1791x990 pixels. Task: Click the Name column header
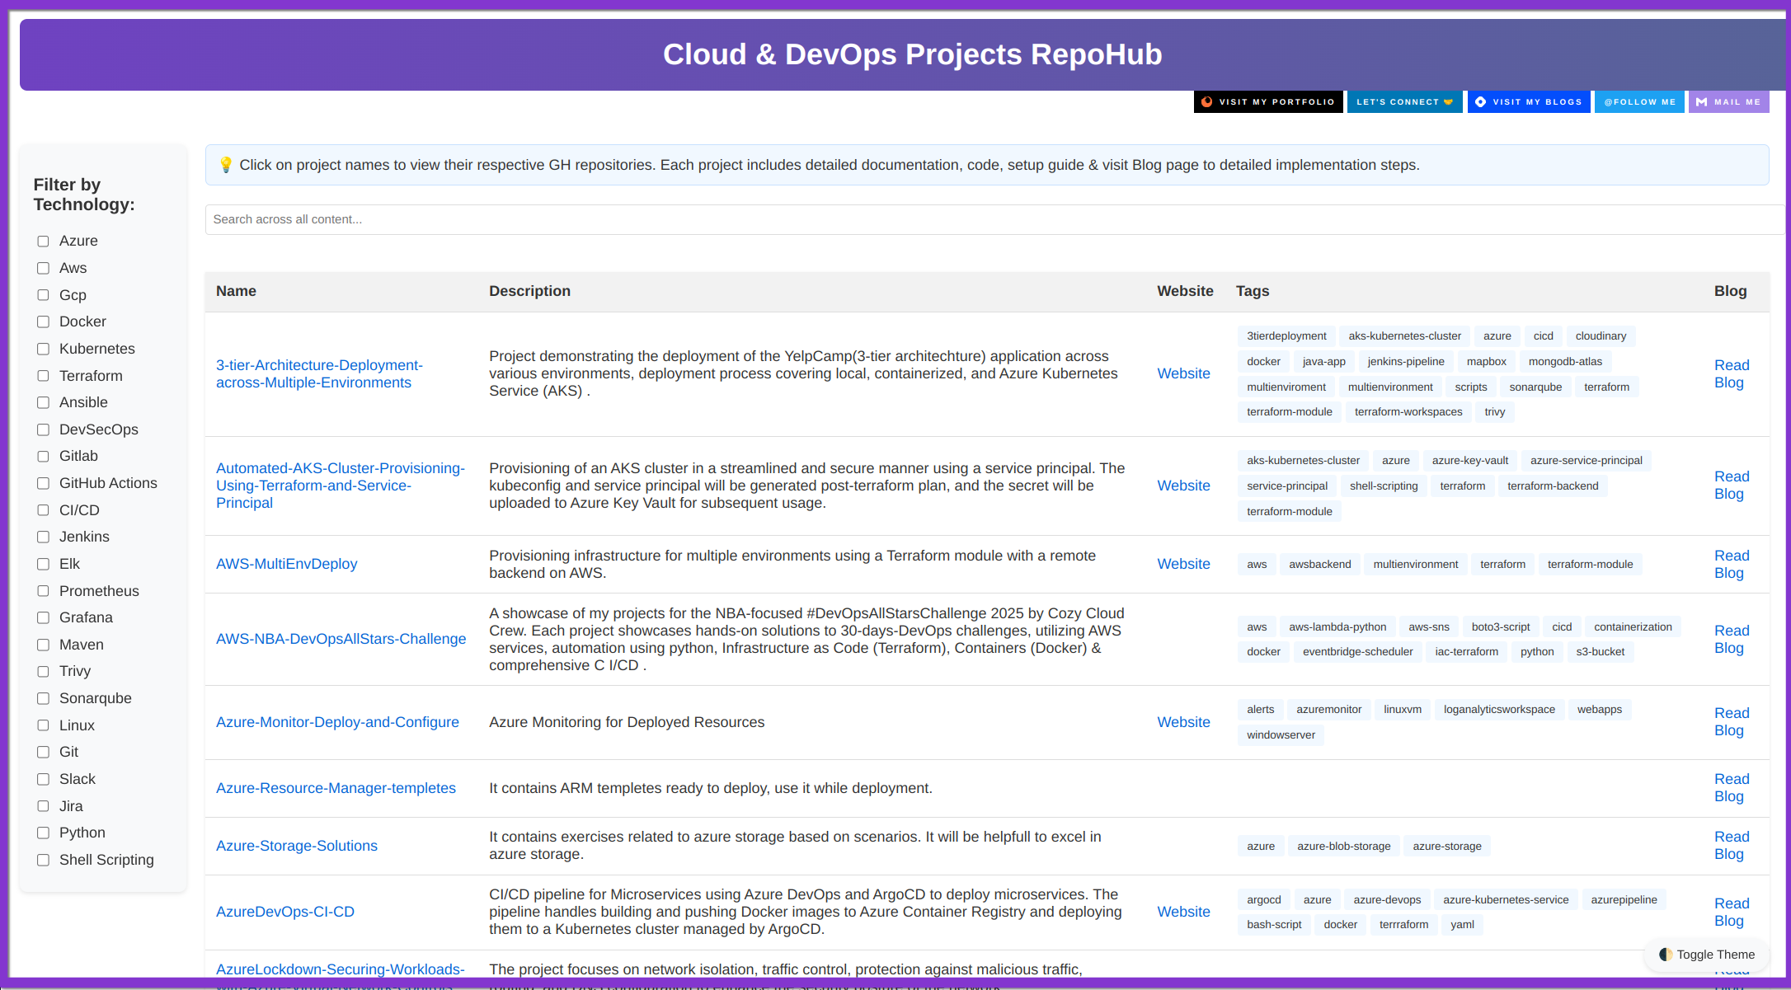tap(236, 291)
